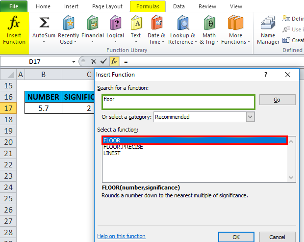Open the File tab
Image resolution: width=304 pixels, height=242 pixels.
[x=14, y=6]
